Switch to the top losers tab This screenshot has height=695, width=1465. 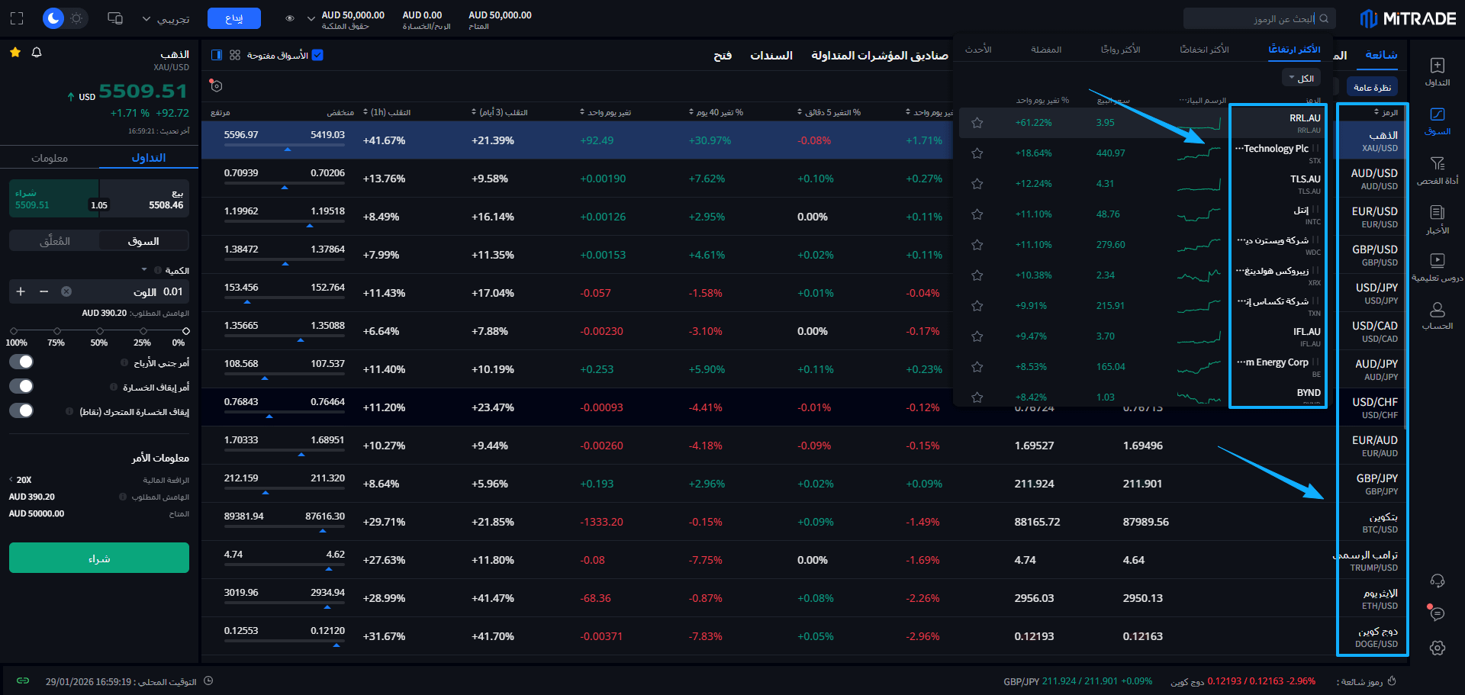[x=1204, y=50]
